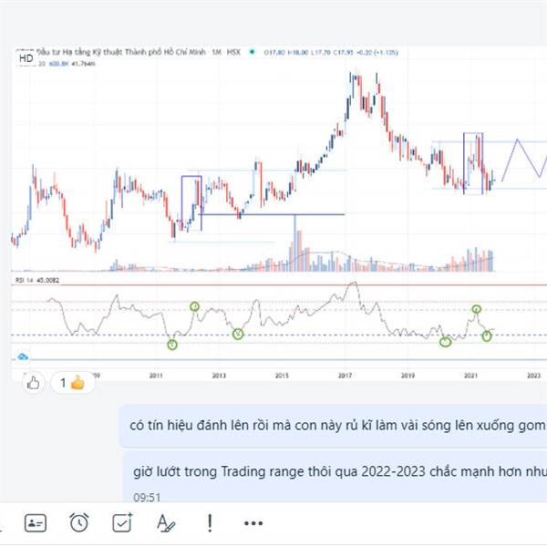
Task: Click the 2011 label on time axis
Action: click(155, 374)
